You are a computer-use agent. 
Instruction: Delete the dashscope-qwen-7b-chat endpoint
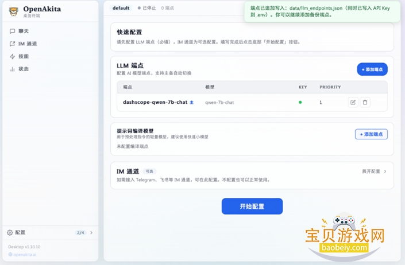365,102
